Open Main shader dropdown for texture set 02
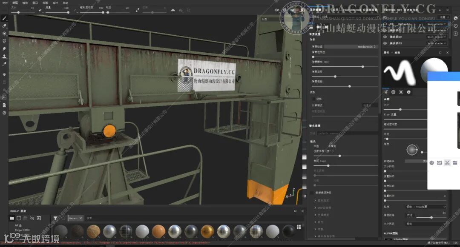The image size is (460, 247). click(x=437, y=37)
